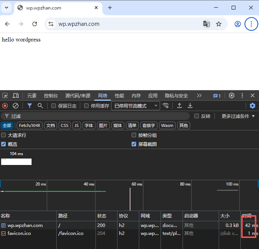Viewport: 259px width, 249px height.
Task: Show more DevTools tabs chevron
Action: click(x=199, y=96)
